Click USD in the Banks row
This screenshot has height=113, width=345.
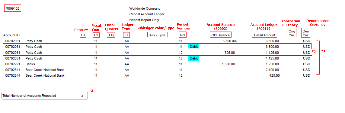(x=306, y=64)
